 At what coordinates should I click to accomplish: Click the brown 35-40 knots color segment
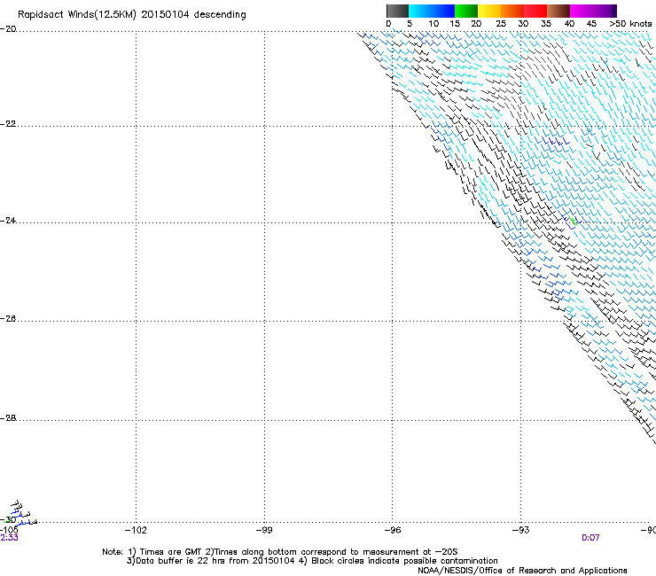558,11
